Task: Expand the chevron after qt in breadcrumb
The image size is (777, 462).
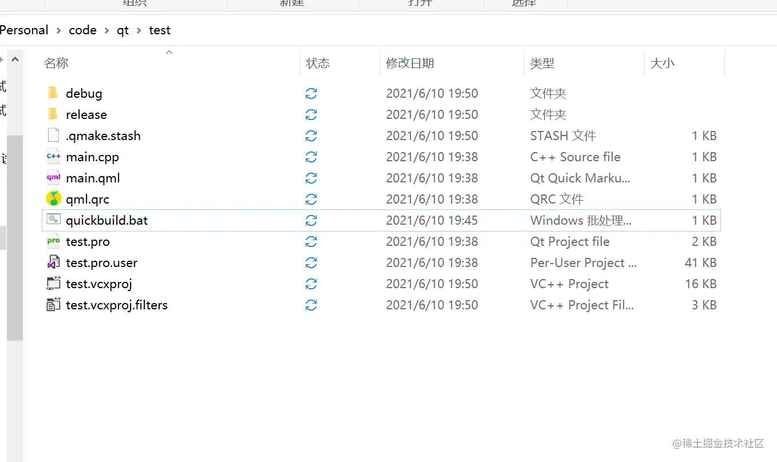Action: pos(139,30)
